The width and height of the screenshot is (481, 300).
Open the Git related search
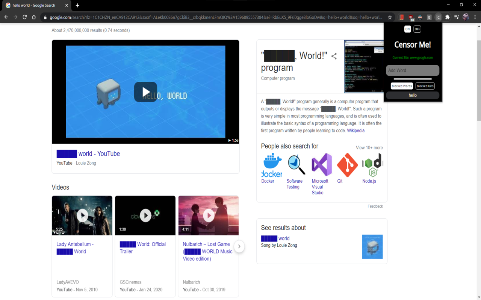347,168
